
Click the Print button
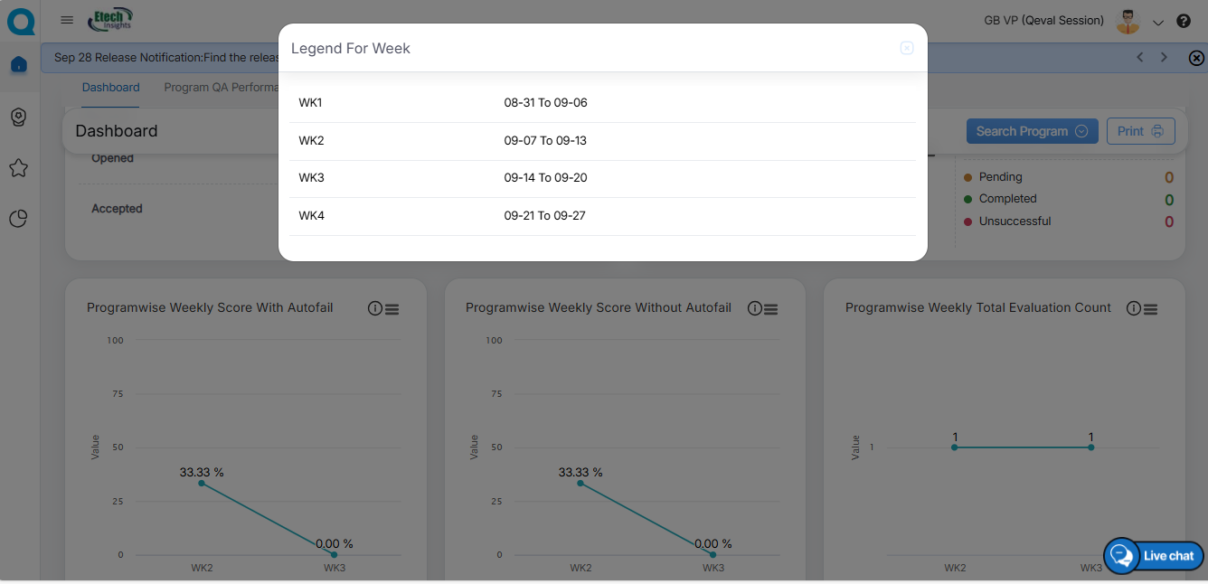[1140, 131]
